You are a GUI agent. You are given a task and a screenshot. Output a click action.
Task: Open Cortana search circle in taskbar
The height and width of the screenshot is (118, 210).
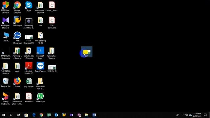11,115
